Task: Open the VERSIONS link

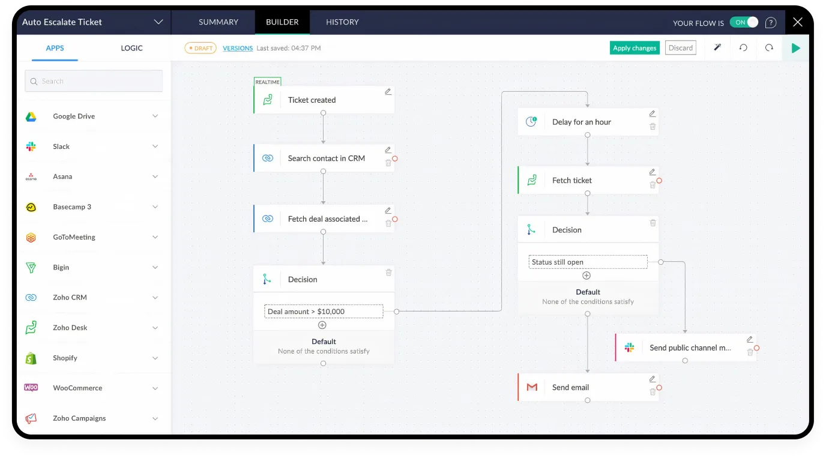Action: pos(238,48)
